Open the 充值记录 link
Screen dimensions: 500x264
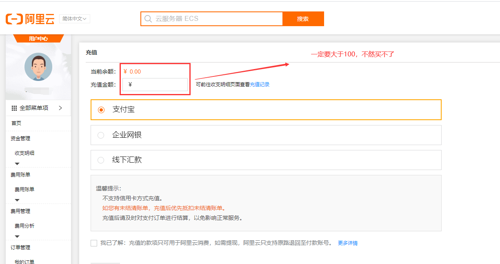[x=260, y=85]
